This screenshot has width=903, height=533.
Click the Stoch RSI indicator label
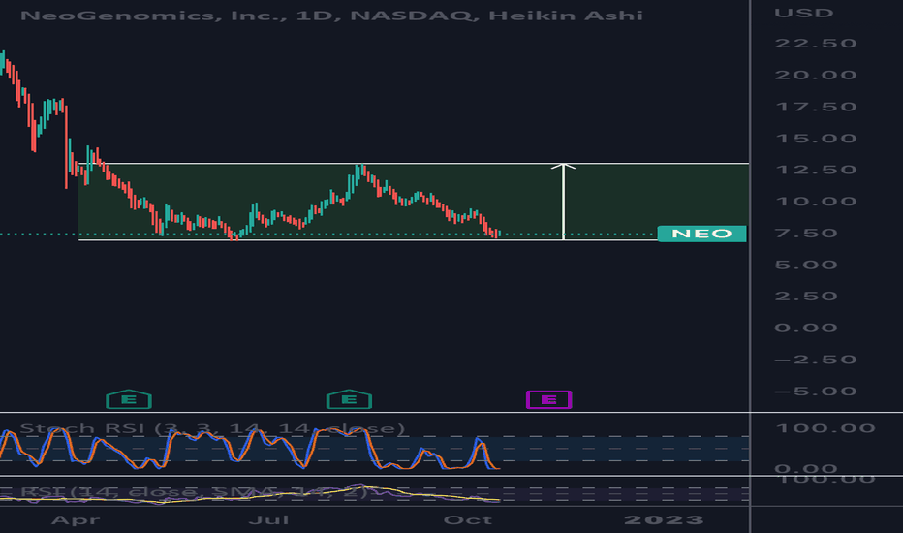click(212, 428)
